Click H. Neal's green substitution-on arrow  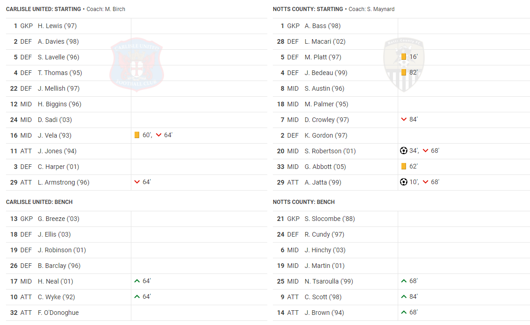[x=137, y=281]
